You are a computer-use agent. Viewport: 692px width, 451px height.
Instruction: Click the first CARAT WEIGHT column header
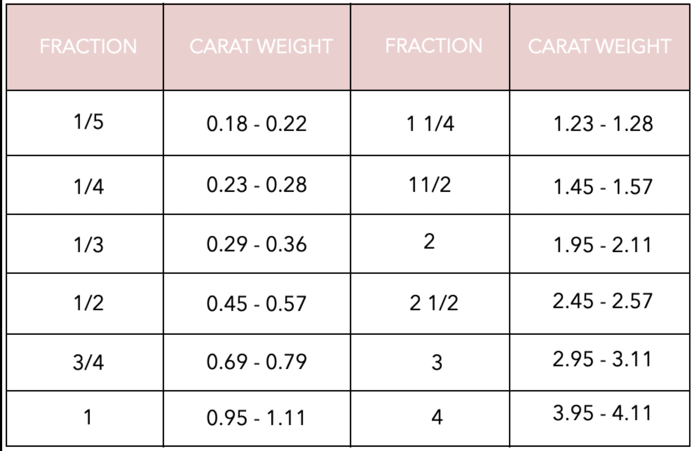click(x=261, y=46)
